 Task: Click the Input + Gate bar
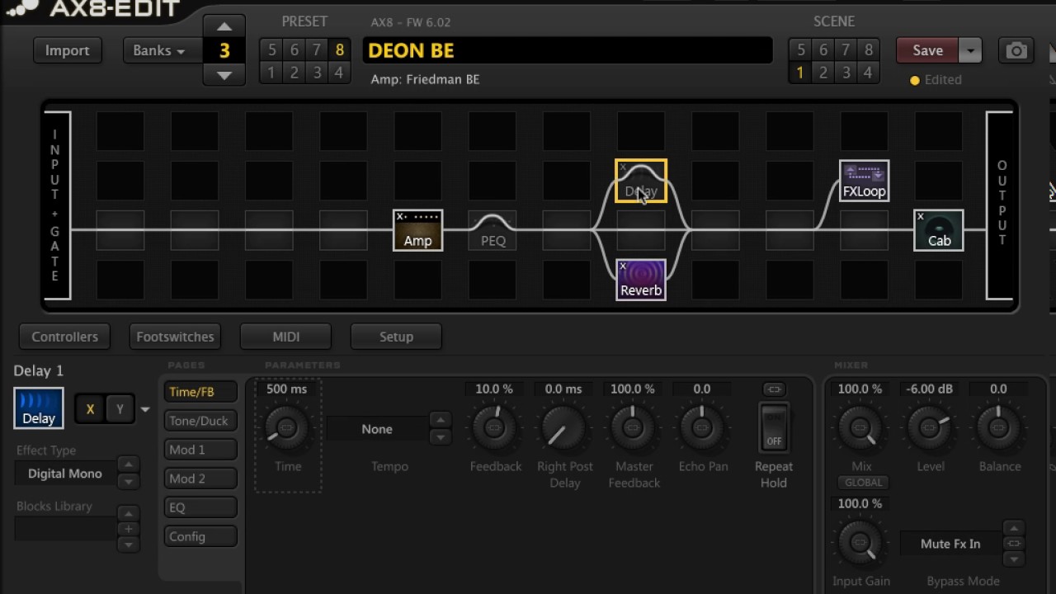56,205
